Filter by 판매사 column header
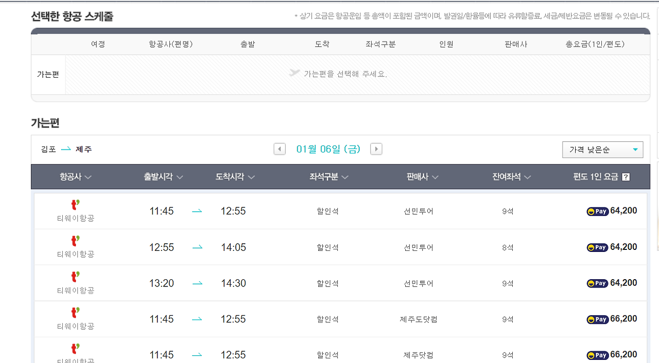 pyautogui.click(x=422, y=177)
